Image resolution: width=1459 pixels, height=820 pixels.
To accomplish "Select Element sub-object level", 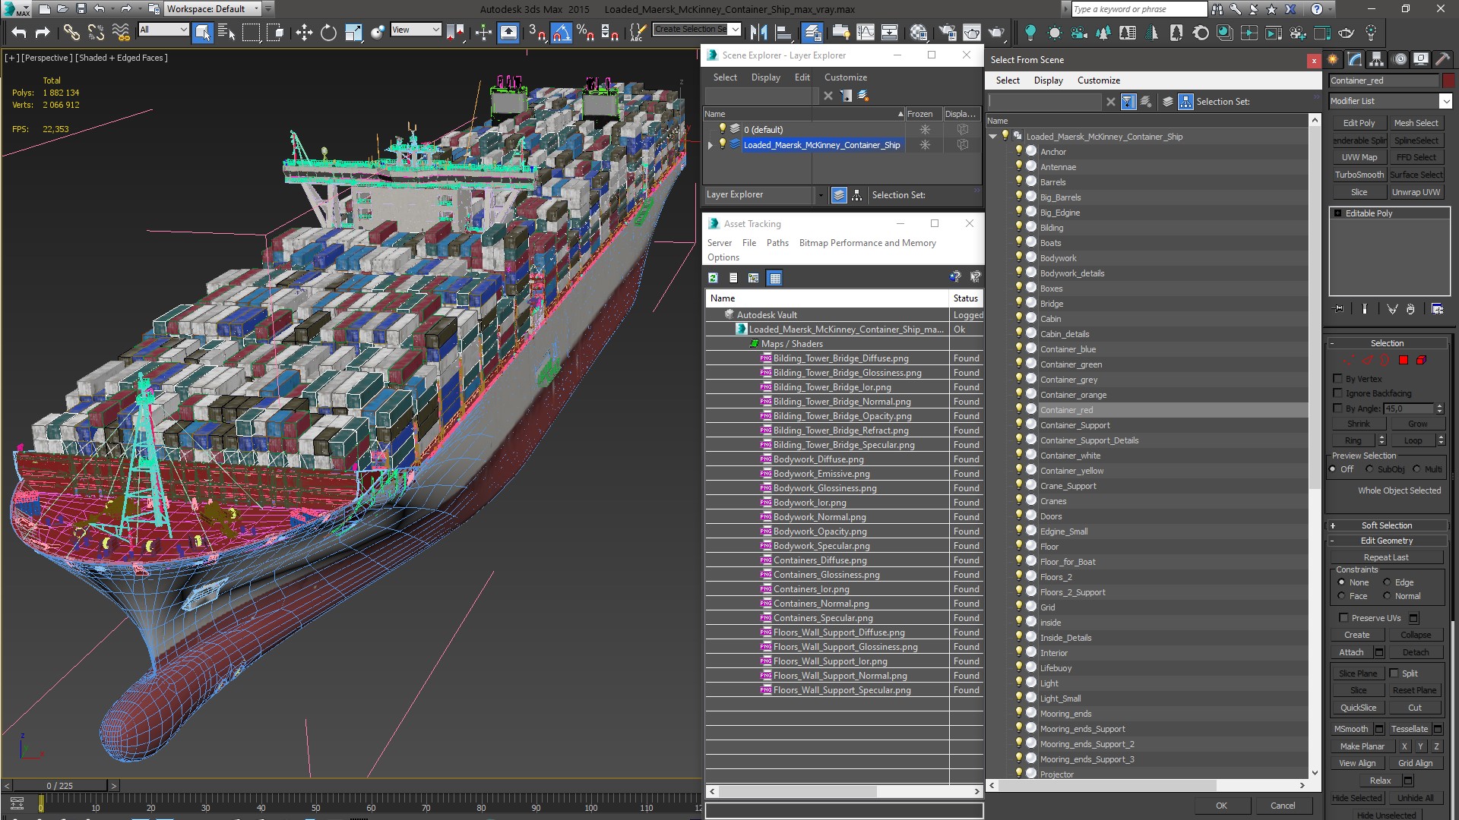I will coord(1421,361).
